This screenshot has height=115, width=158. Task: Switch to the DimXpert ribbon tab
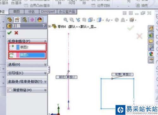coord(48,12)
